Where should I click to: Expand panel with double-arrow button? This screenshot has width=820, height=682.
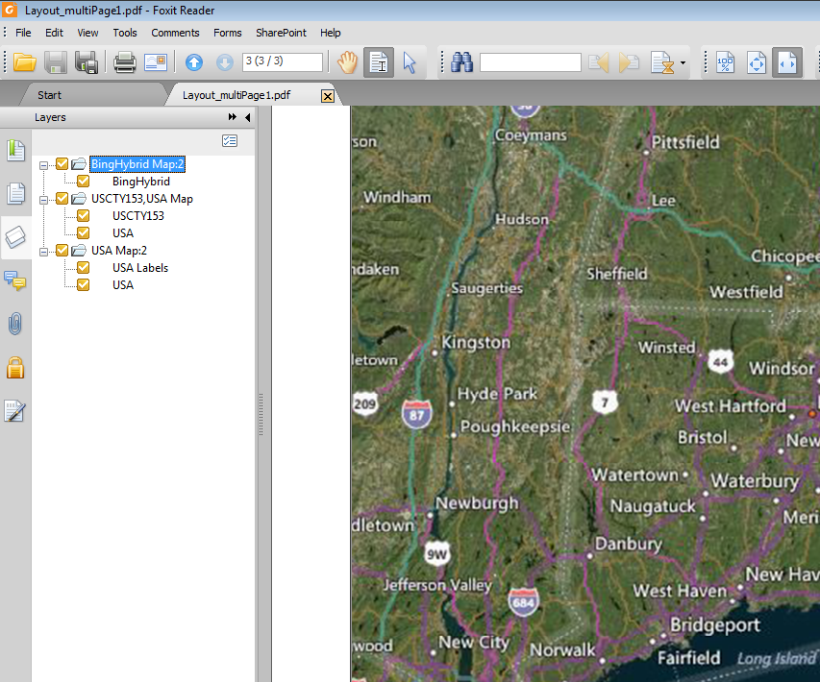[x=233, y=117]
